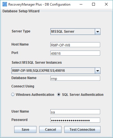Select SQL Server Authentication radio button

pyautogui.click(x=59, y=94)
